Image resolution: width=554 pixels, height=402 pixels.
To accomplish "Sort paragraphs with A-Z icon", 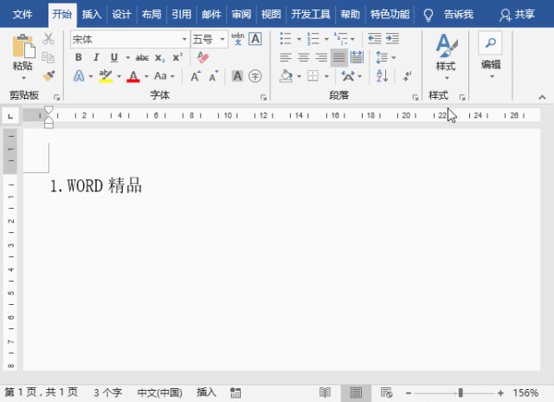I will tap(383, 75).
